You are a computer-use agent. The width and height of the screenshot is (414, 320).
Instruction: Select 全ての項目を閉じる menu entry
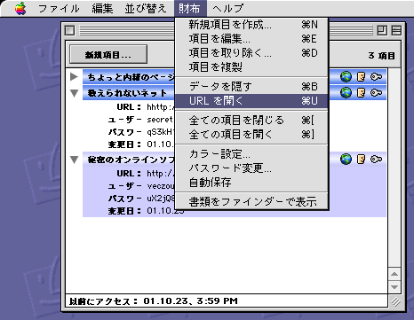[251, 121]
